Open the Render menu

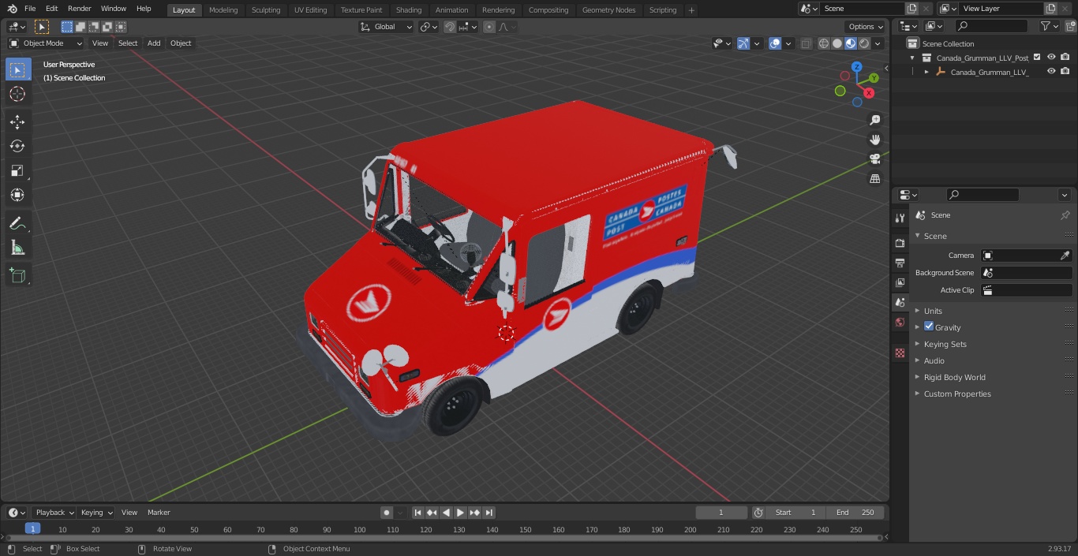coord(79,9)
